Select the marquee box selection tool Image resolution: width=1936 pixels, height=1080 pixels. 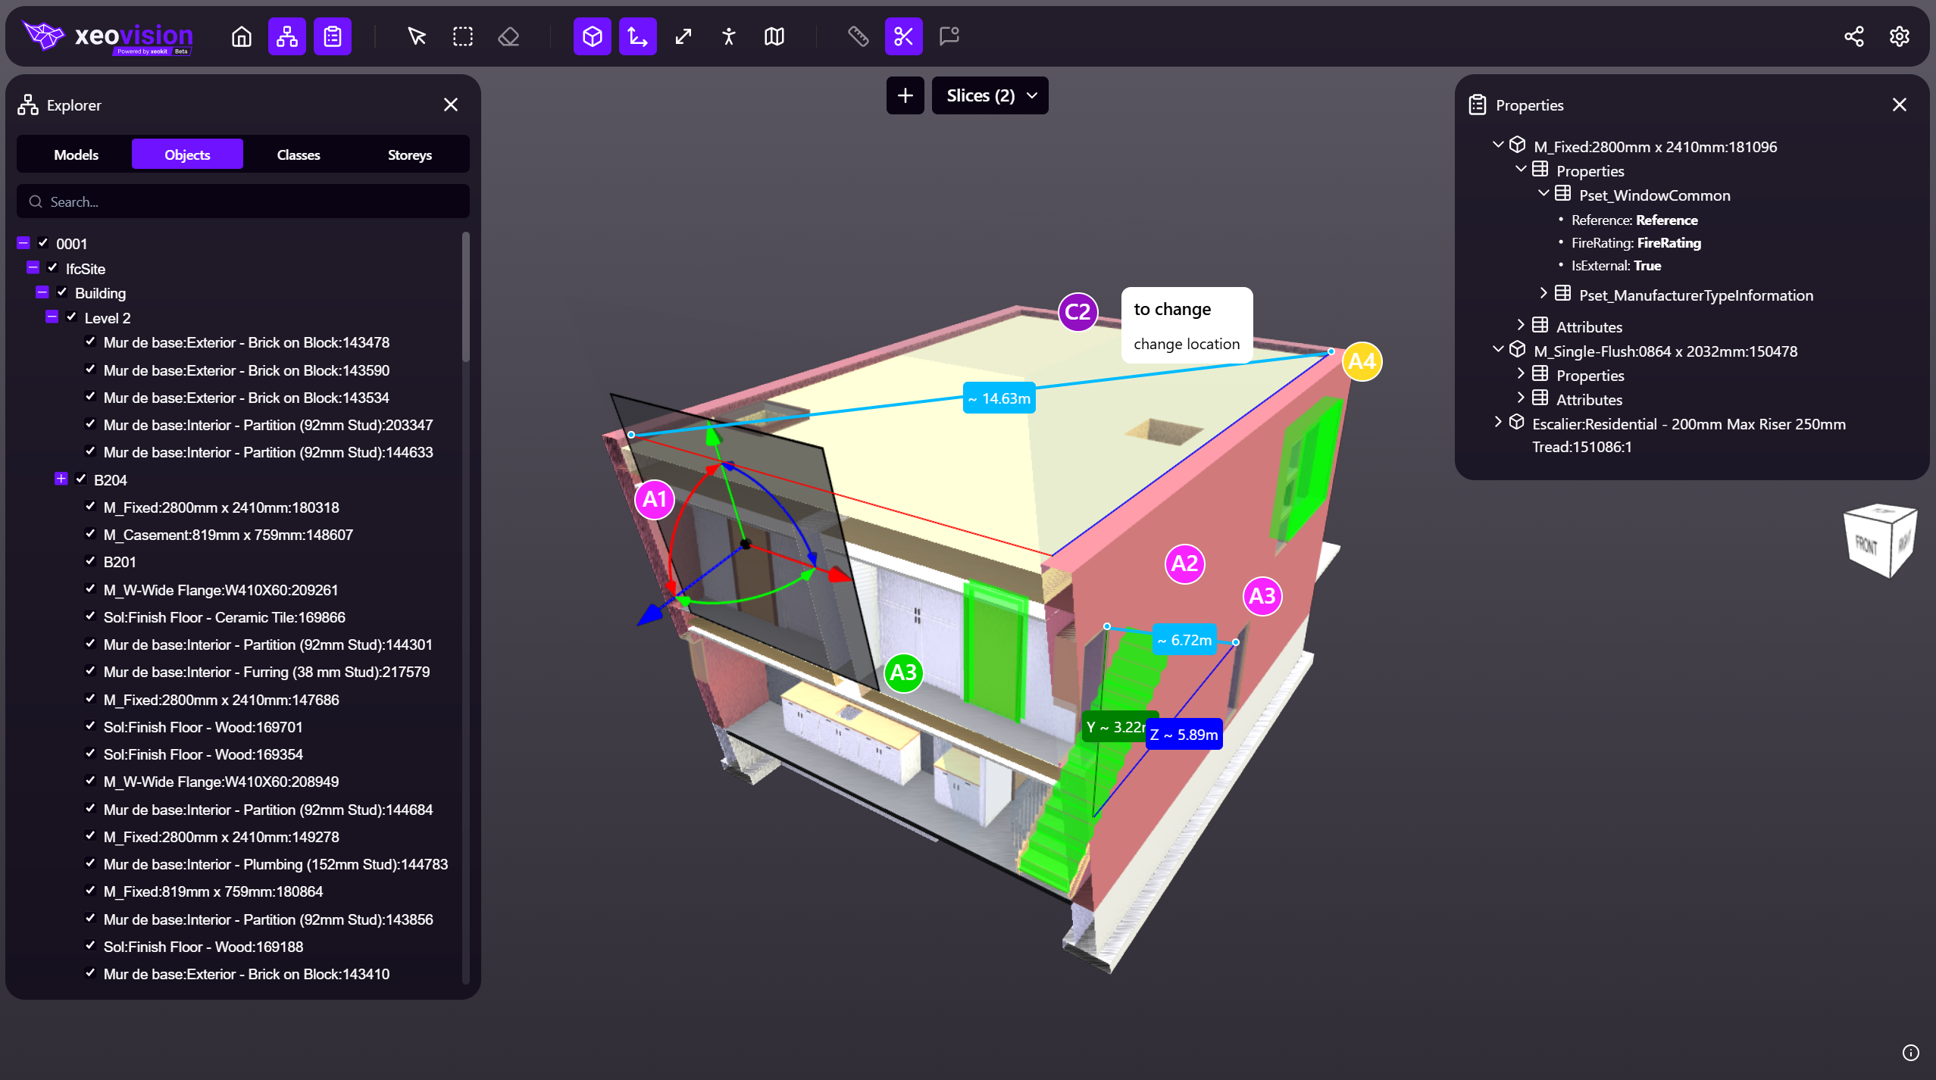click(x=462, y=36)
